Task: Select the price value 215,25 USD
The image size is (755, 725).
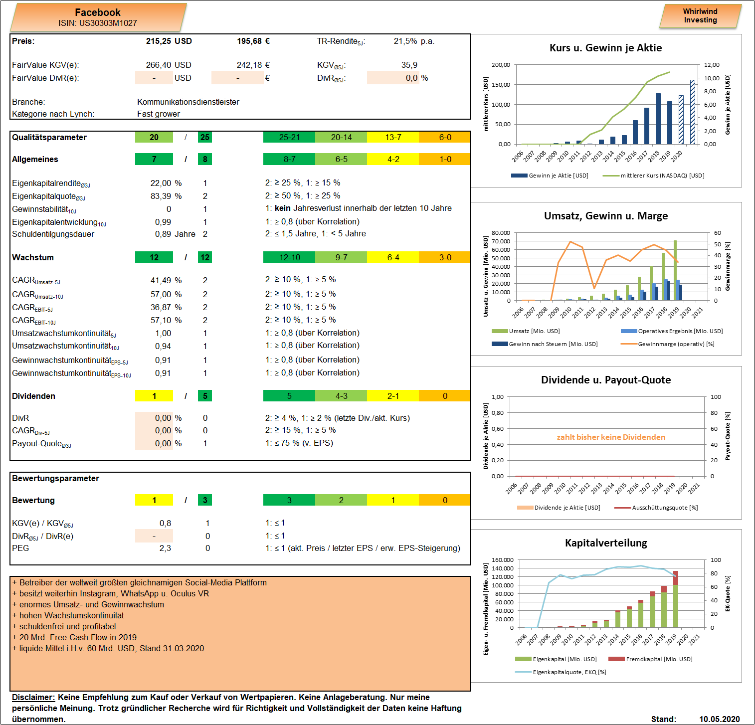Action: pyautogui.click(x=169, y=41)
